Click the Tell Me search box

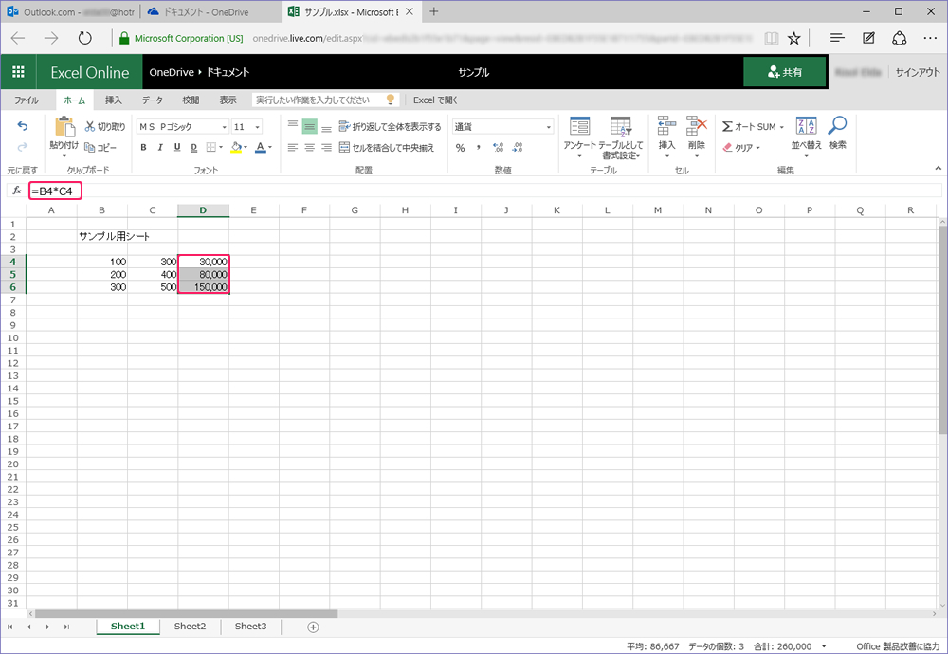324,100
